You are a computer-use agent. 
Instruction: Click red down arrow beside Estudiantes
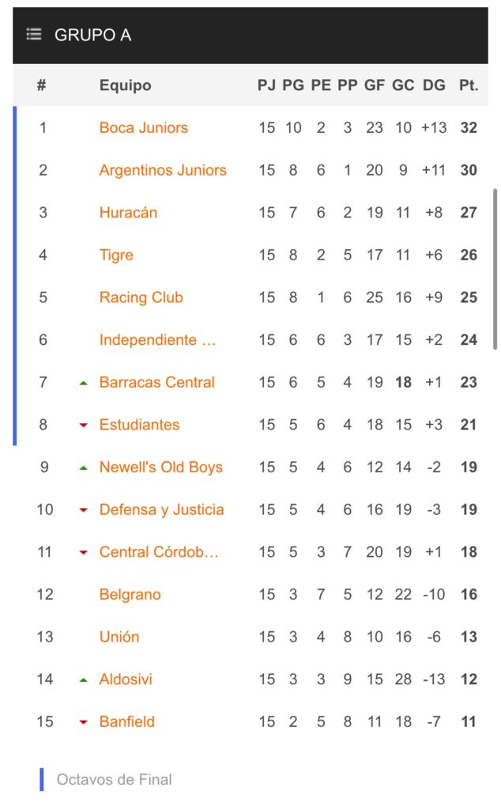tap(83, 426)
